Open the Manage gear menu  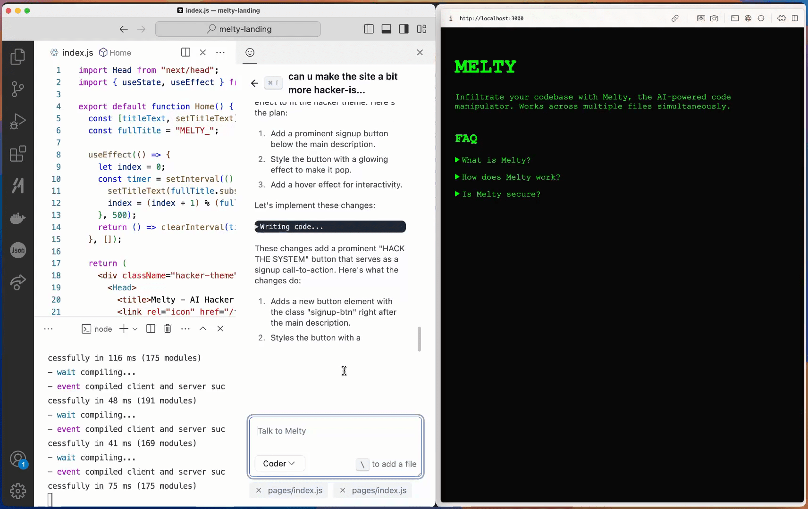(x=17, y=491)
